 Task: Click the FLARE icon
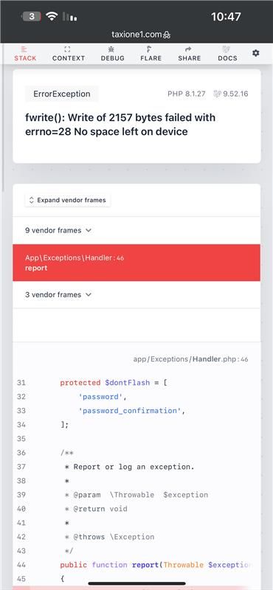(150, 49)
